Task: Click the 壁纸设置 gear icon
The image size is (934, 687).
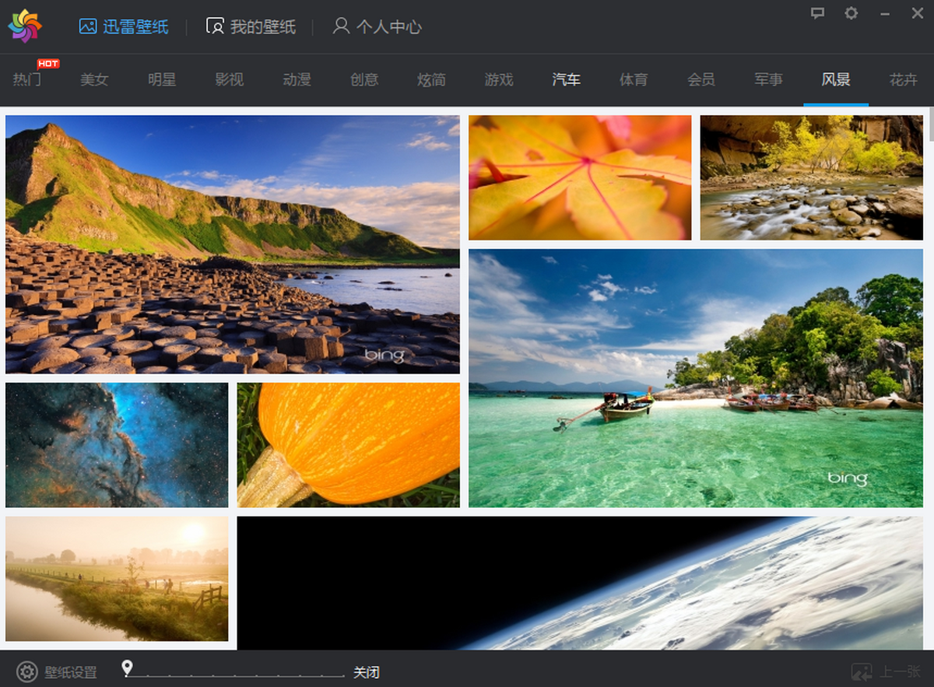Action: [x=27, y=672]
